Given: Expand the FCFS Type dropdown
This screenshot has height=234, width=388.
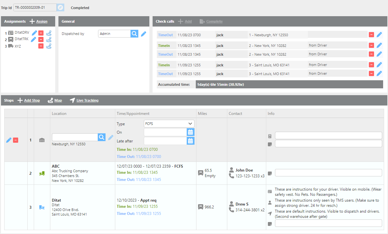Looking at the screenshot, I should [169, 124].
